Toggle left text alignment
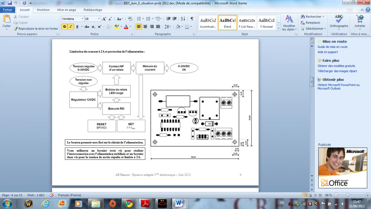Viewport: 371px width, 209px height. [x=139, y=27]
